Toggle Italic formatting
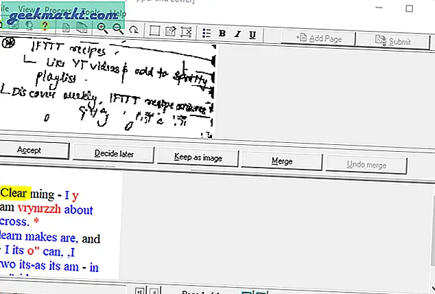 (x=237, y=34)
